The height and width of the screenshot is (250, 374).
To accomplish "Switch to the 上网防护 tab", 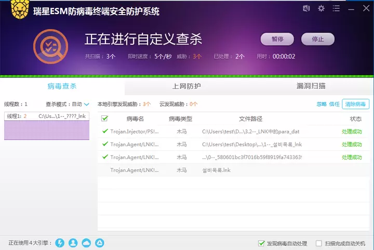I will 186,86.
